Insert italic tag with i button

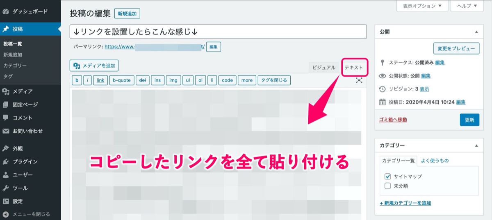click(87, 80)
